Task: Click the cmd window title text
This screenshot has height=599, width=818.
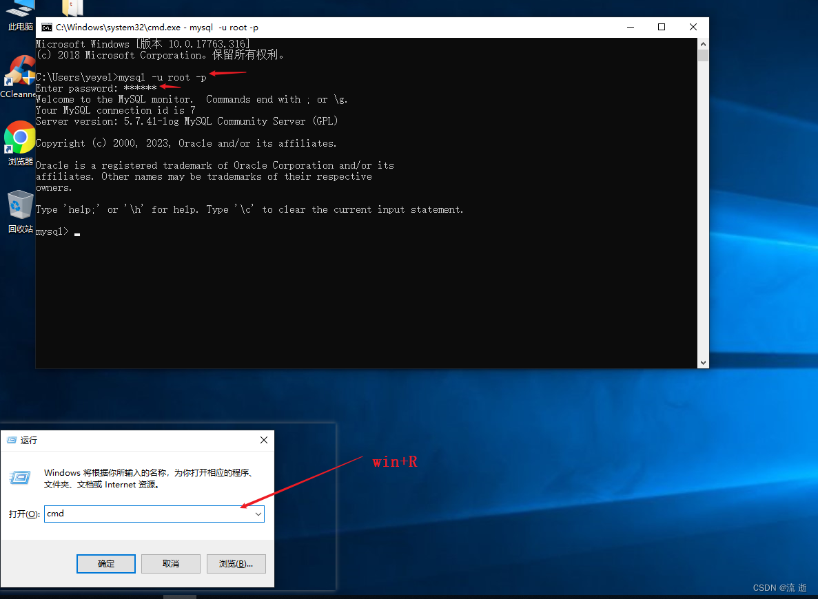Action: pyautogui.click(x=157, y=27)
